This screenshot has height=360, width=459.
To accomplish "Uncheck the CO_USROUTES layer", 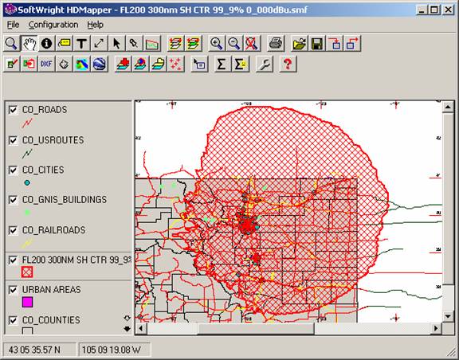I will pos(13,140).
